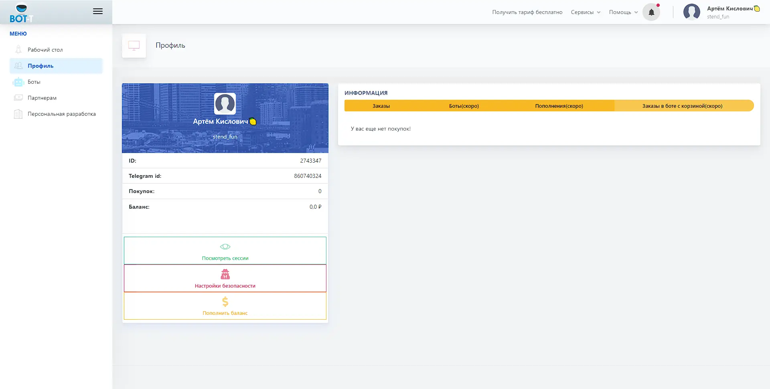
Task: Click the lemon emoji next to card name
Action: [x=253, y=121]
